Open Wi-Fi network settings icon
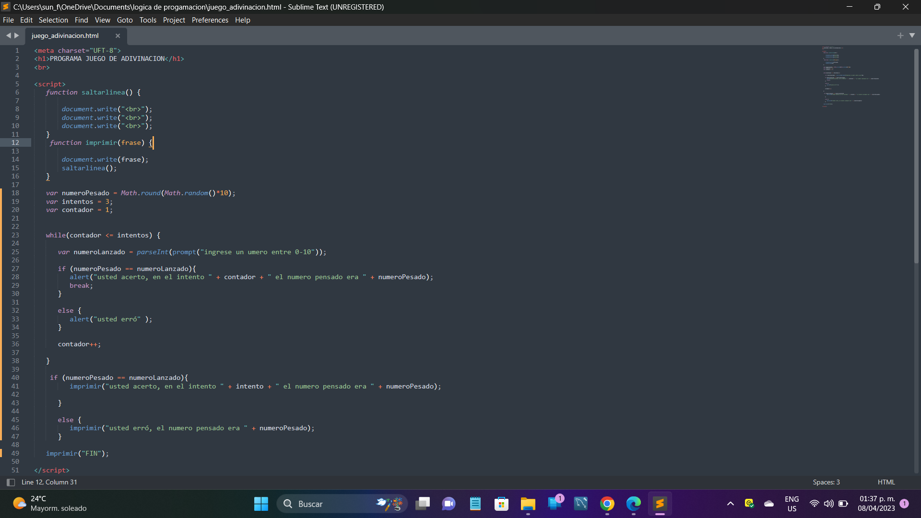 click(814, 504)
